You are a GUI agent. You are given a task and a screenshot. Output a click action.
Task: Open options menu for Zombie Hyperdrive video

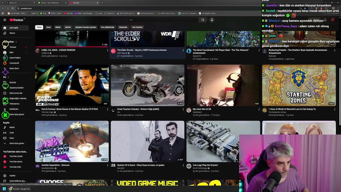coord(108,165)
